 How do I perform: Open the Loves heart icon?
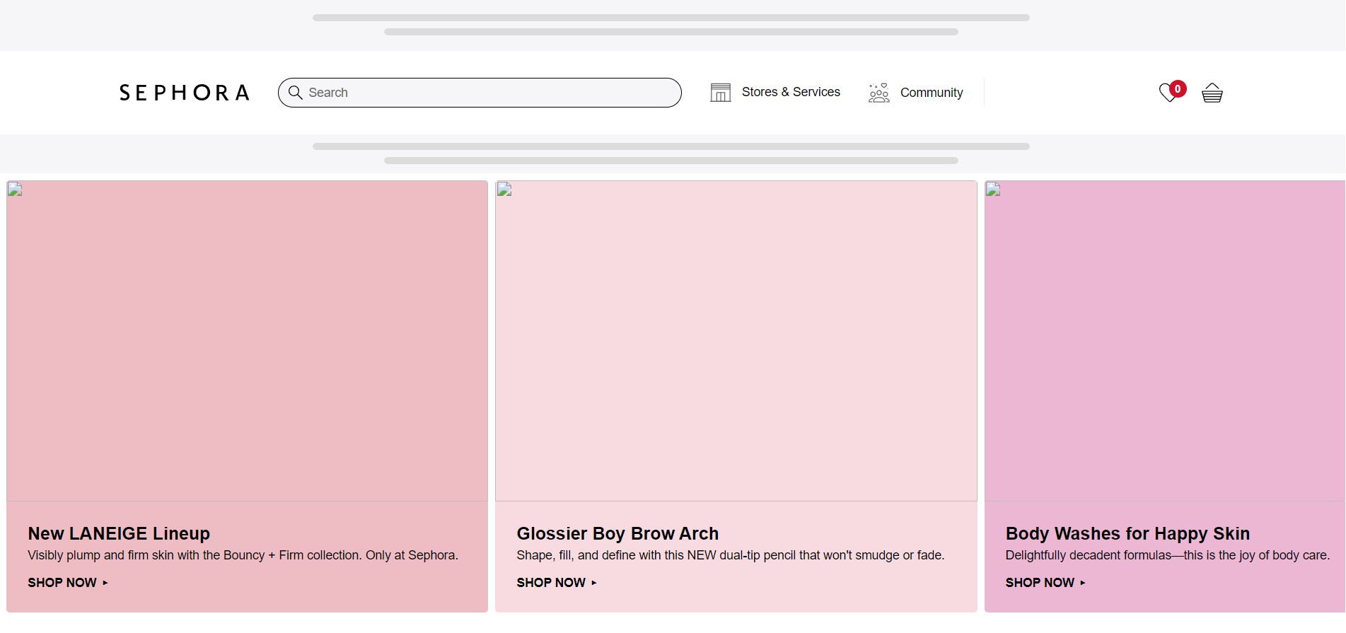click(1168, 93)
